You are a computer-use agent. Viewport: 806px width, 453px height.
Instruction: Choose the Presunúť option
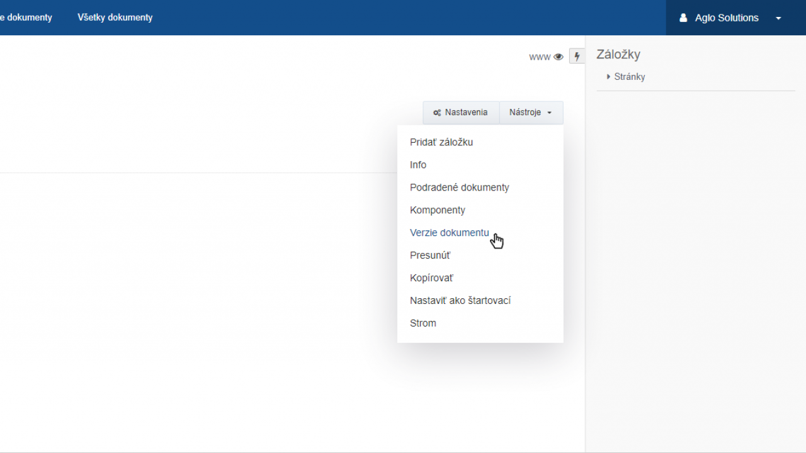tap(430, 255)
